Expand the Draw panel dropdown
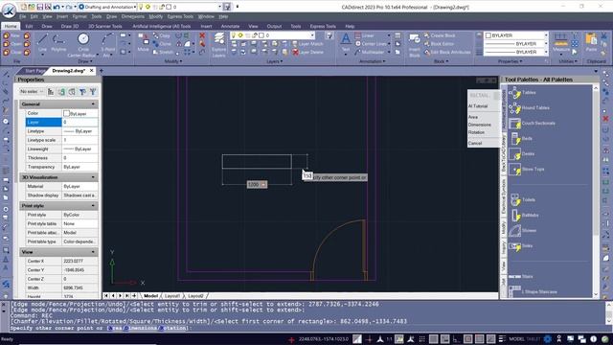613x345 pixels. click(85, 61)
